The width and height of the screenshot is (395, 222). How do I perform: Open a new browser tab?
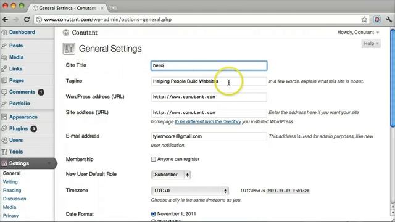114,8
